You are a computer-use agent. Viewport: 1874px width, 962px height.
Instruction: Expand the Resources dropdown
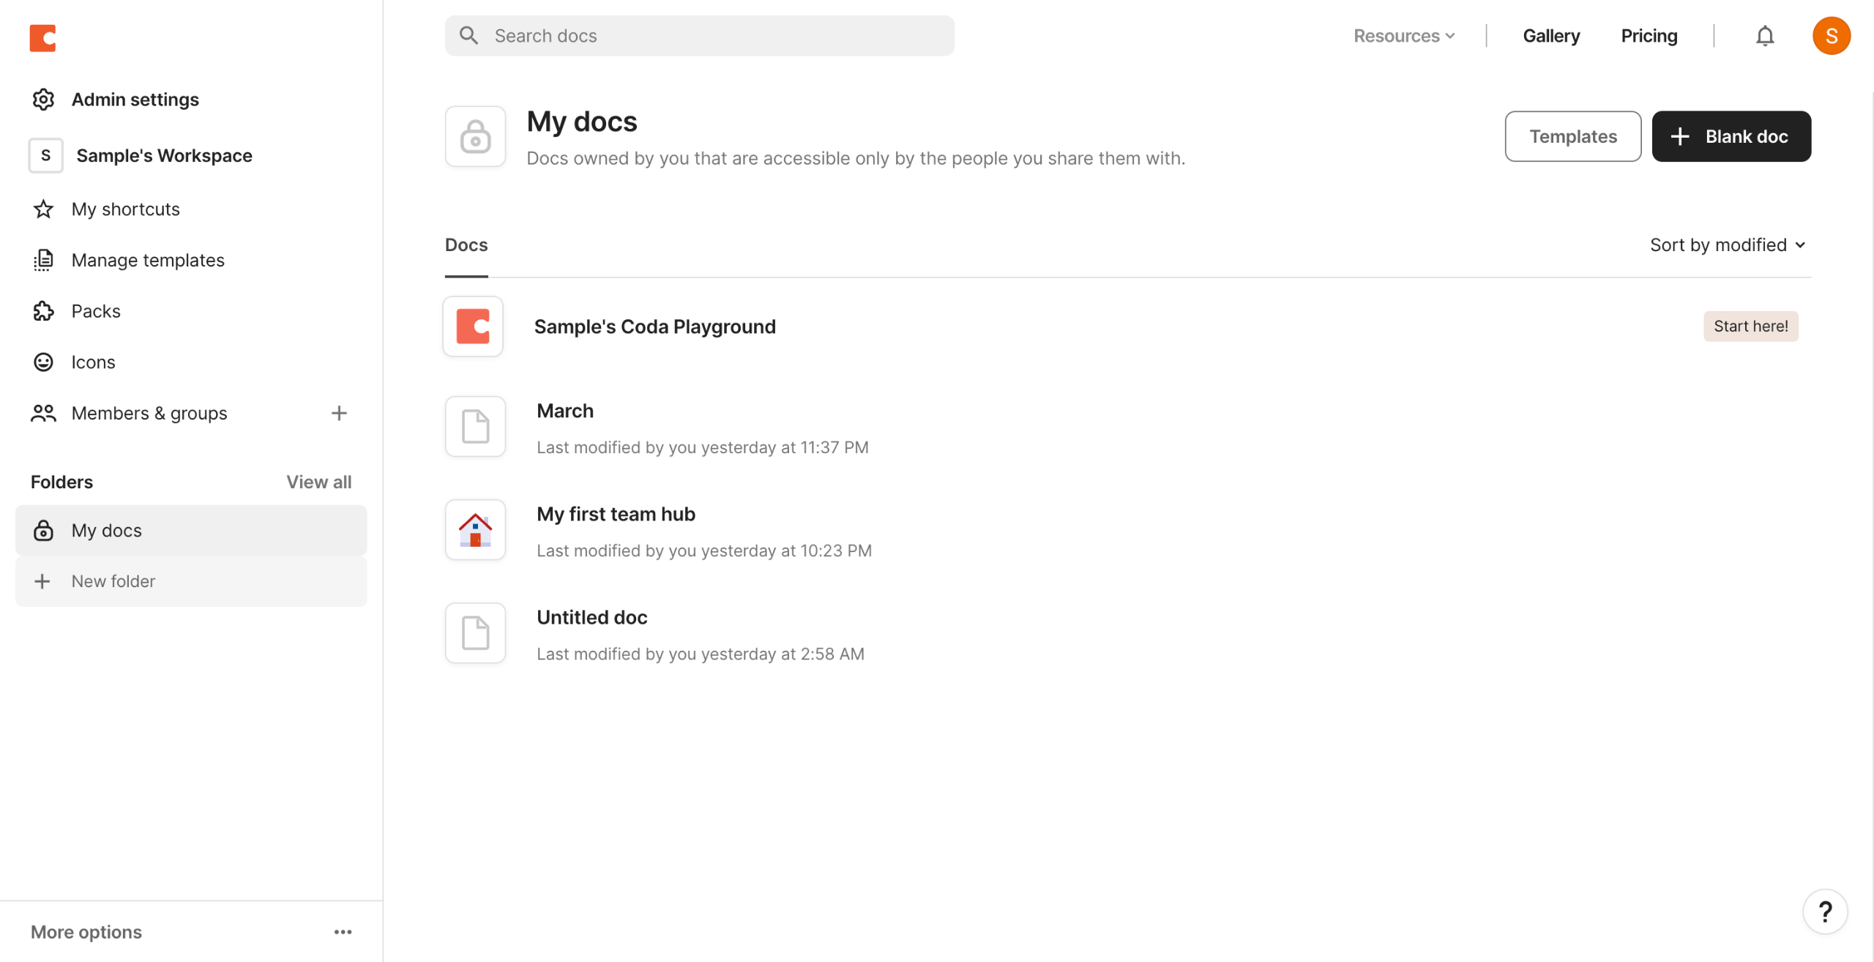[x=1404, y=36]
